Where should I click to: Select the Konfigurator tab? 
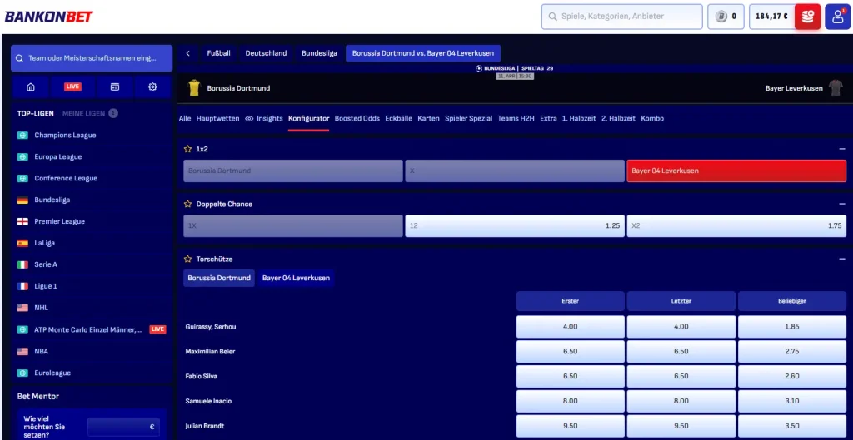308,118
